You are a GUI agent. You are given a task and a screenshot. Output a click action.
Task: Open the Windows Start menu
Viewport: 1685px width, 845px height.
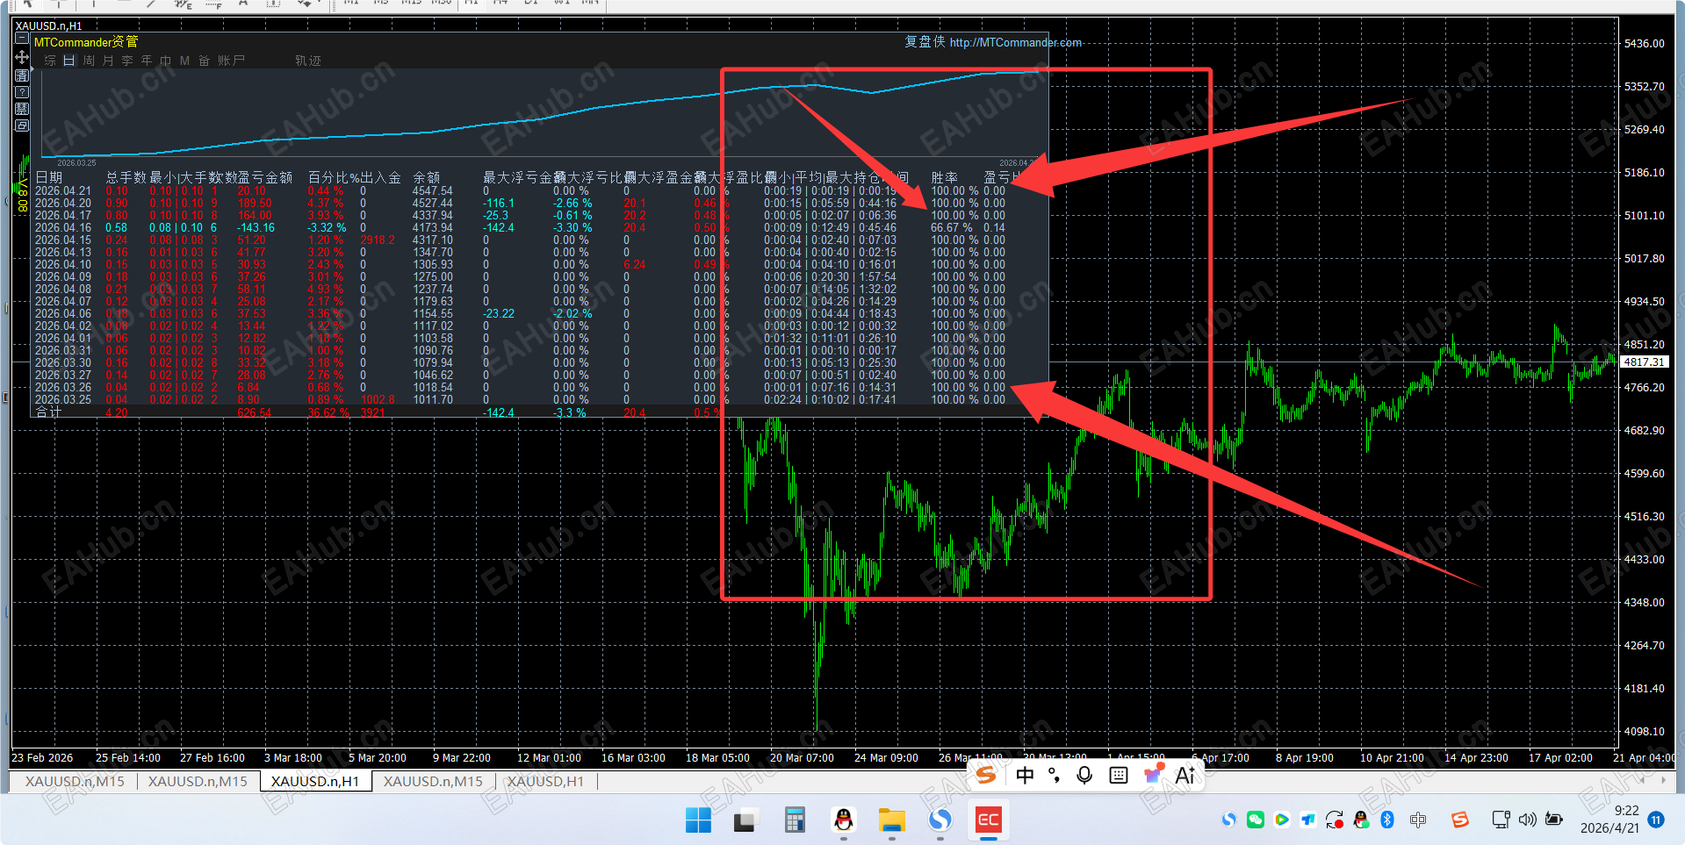[698, 820]
